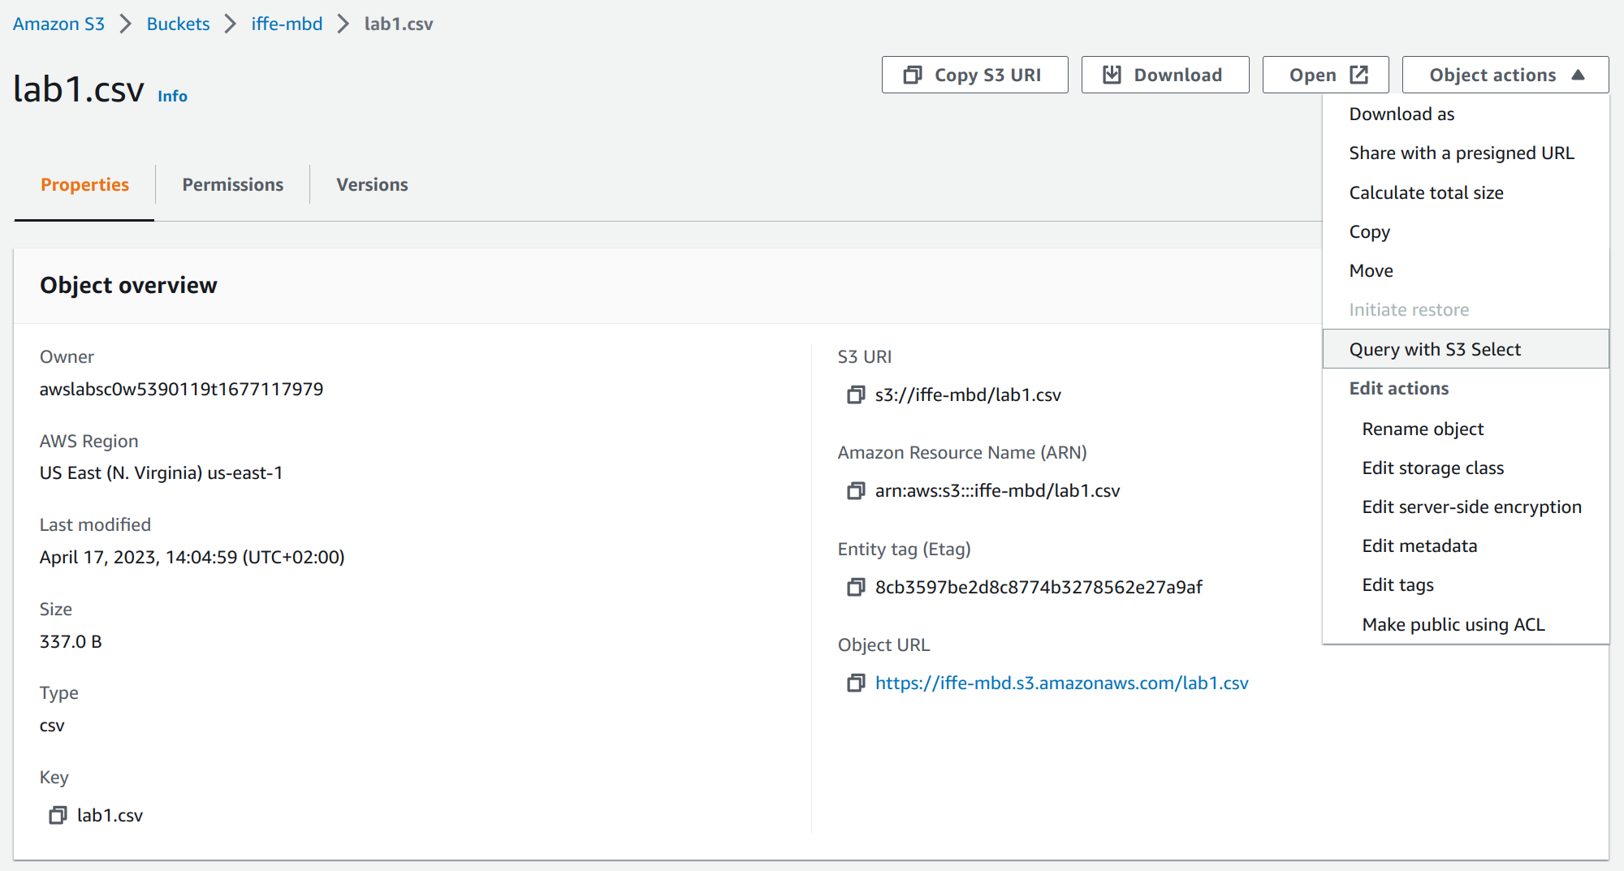The width and height of the screenshot is (1624, 871).
Task: Click the Size value 337.0 B
Action: (71, 641)
